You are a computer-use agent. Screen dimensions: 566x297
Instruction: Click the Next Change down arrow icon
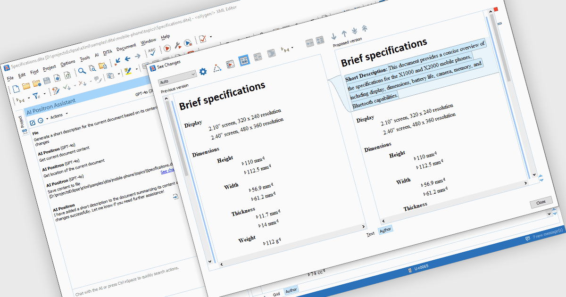334,36
